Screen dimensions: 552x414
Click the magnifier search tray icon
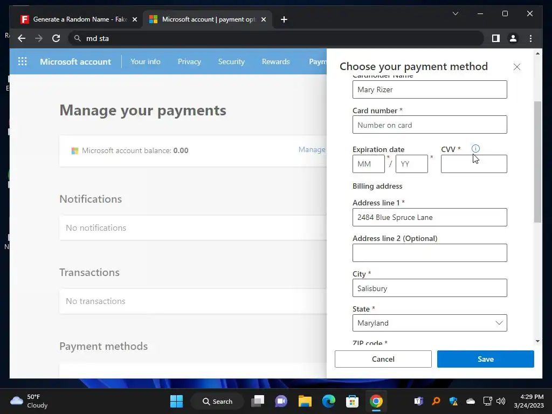click(x=436, y=401)
